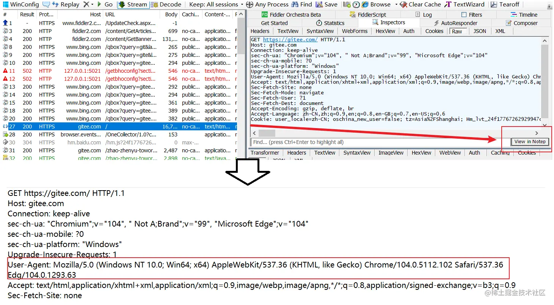Open Find sessions with binoculars icon
554x305 pixels.
(x=302, y=5)
